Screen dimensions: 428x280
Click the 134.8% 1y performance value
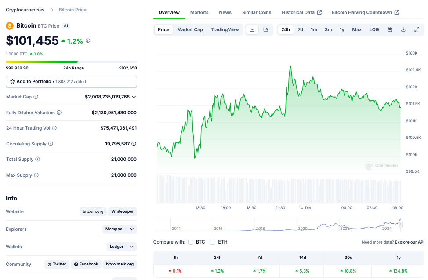point(398,271)
